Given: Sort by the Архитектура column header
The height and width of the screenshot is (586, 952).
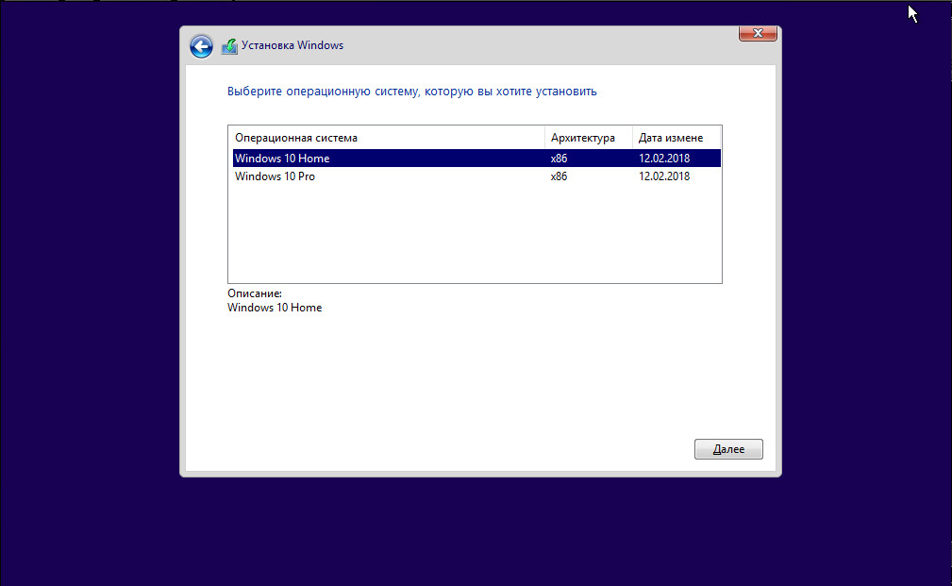Looking at the screenshot, I should point(589,138).
